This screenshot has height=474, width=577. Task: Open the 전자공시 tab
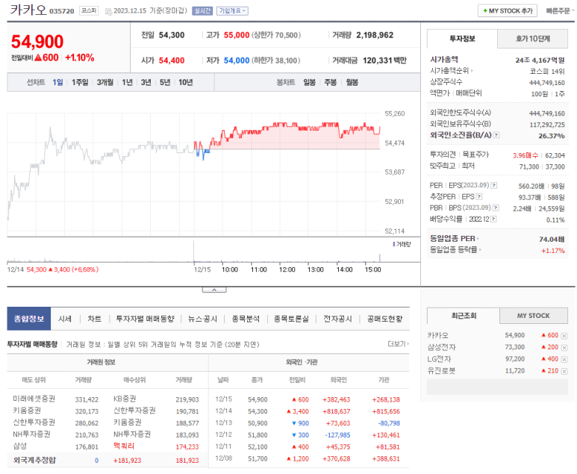[337, 319]
